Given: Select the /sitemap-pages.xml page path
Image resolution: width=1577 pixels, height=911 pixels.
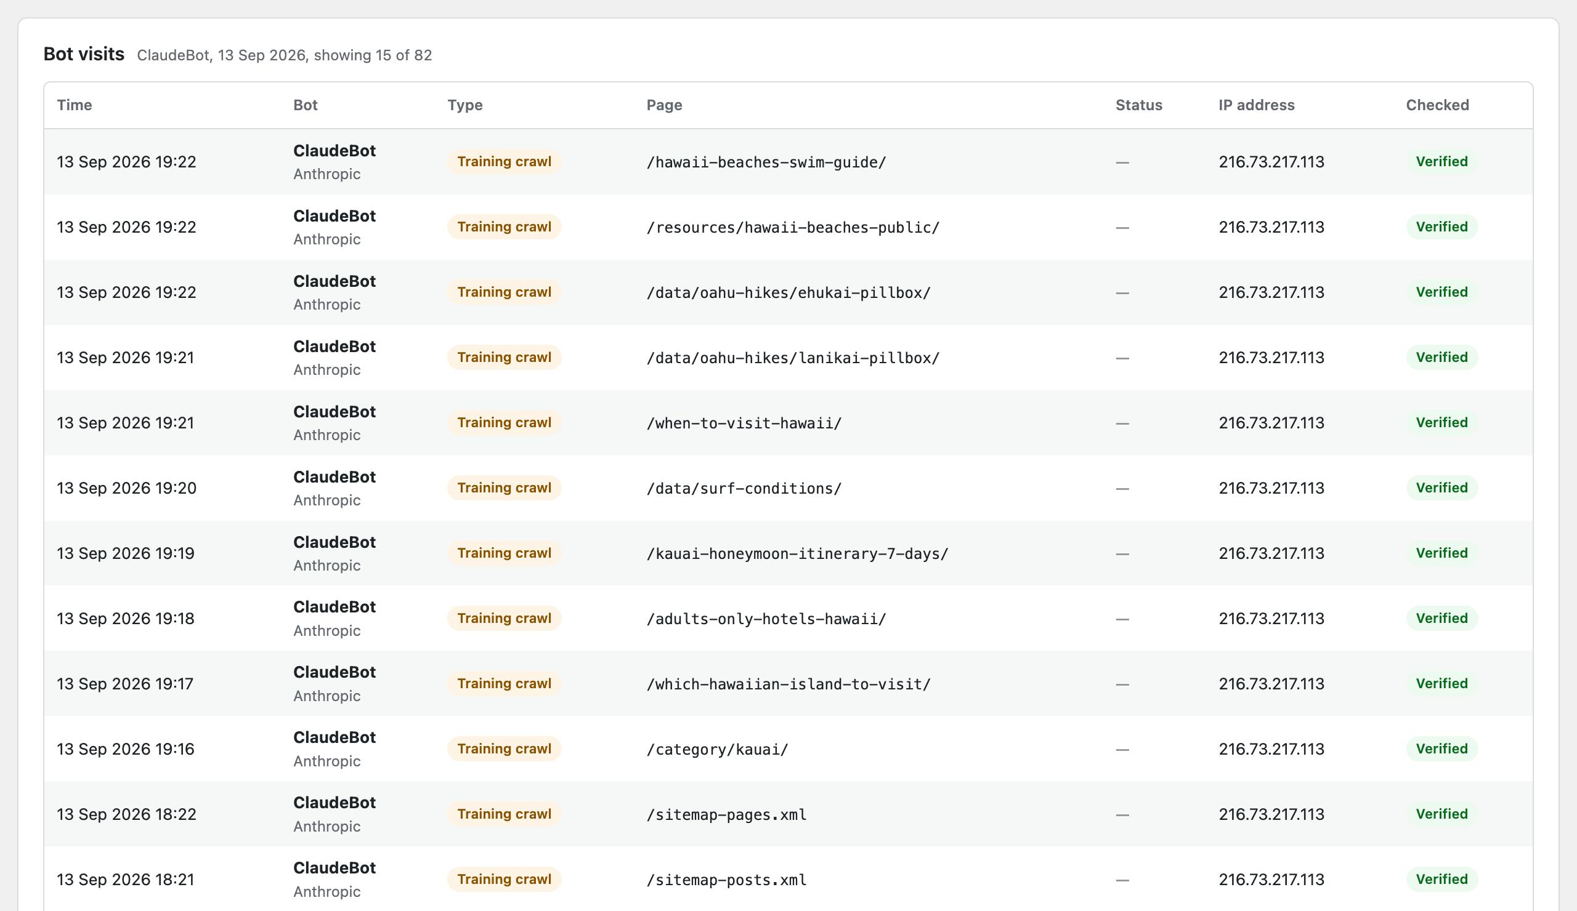Looking at the screenshot, I should [x=726, y=815].
